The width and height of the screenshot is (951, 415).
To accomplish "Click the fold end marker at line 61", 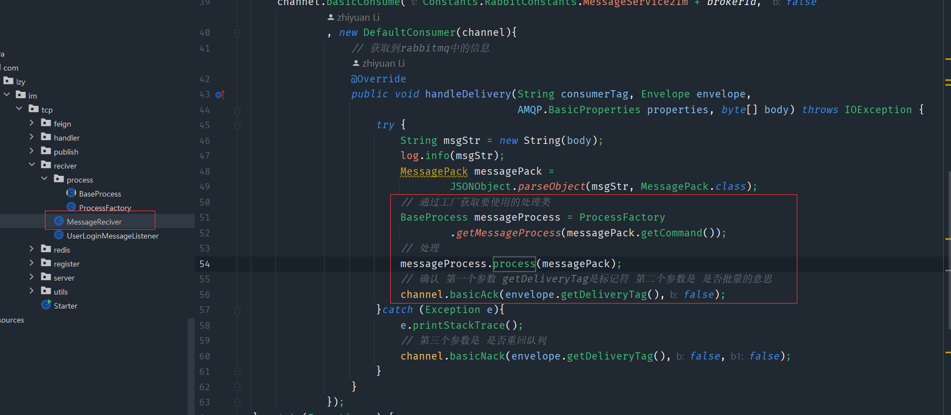I will click(237, 371).
